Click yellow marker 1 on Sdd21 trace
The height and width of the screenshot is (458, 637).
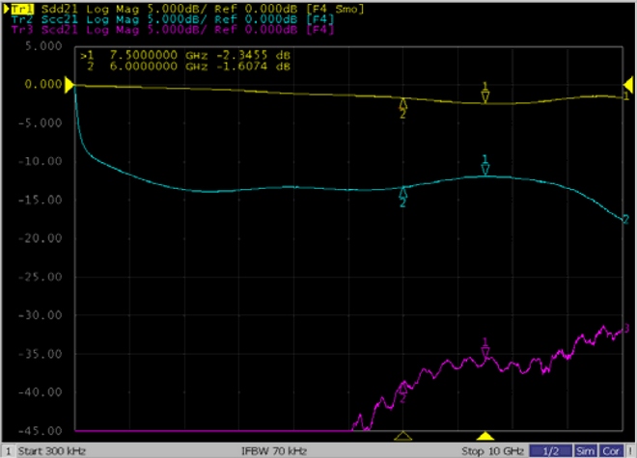tap(485, 94)
